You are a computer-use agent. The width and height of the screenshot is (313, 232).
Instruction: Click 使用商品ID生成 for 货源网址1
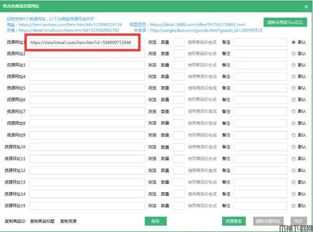(x=202, y=42)
